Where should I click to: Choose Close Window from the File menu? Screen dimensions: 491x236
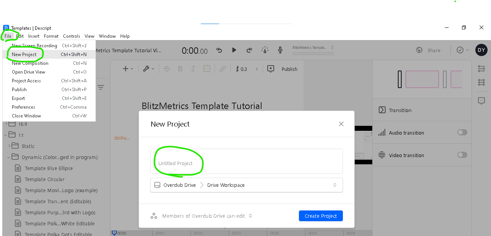pyautogui.click(x=49, y=116)
